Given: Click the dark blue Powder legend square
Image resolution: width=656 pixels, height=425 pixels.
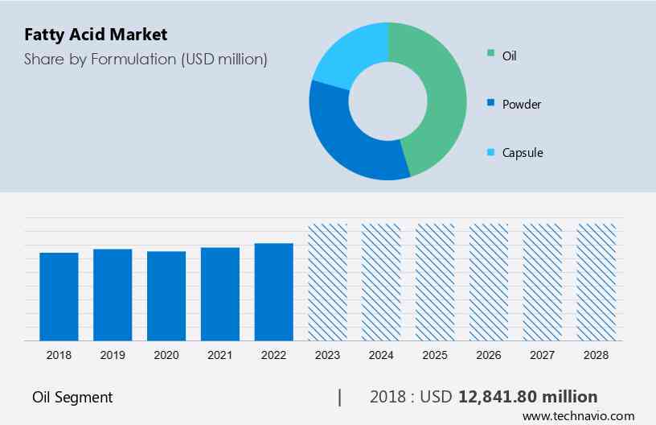Looking at the screenshot, I should pos(490,104).
